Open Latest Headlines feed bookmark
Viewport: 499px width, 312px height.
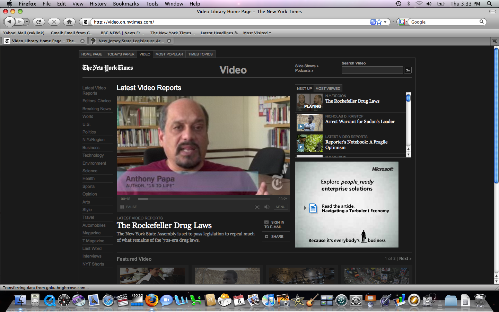click(x=219, y=33)
